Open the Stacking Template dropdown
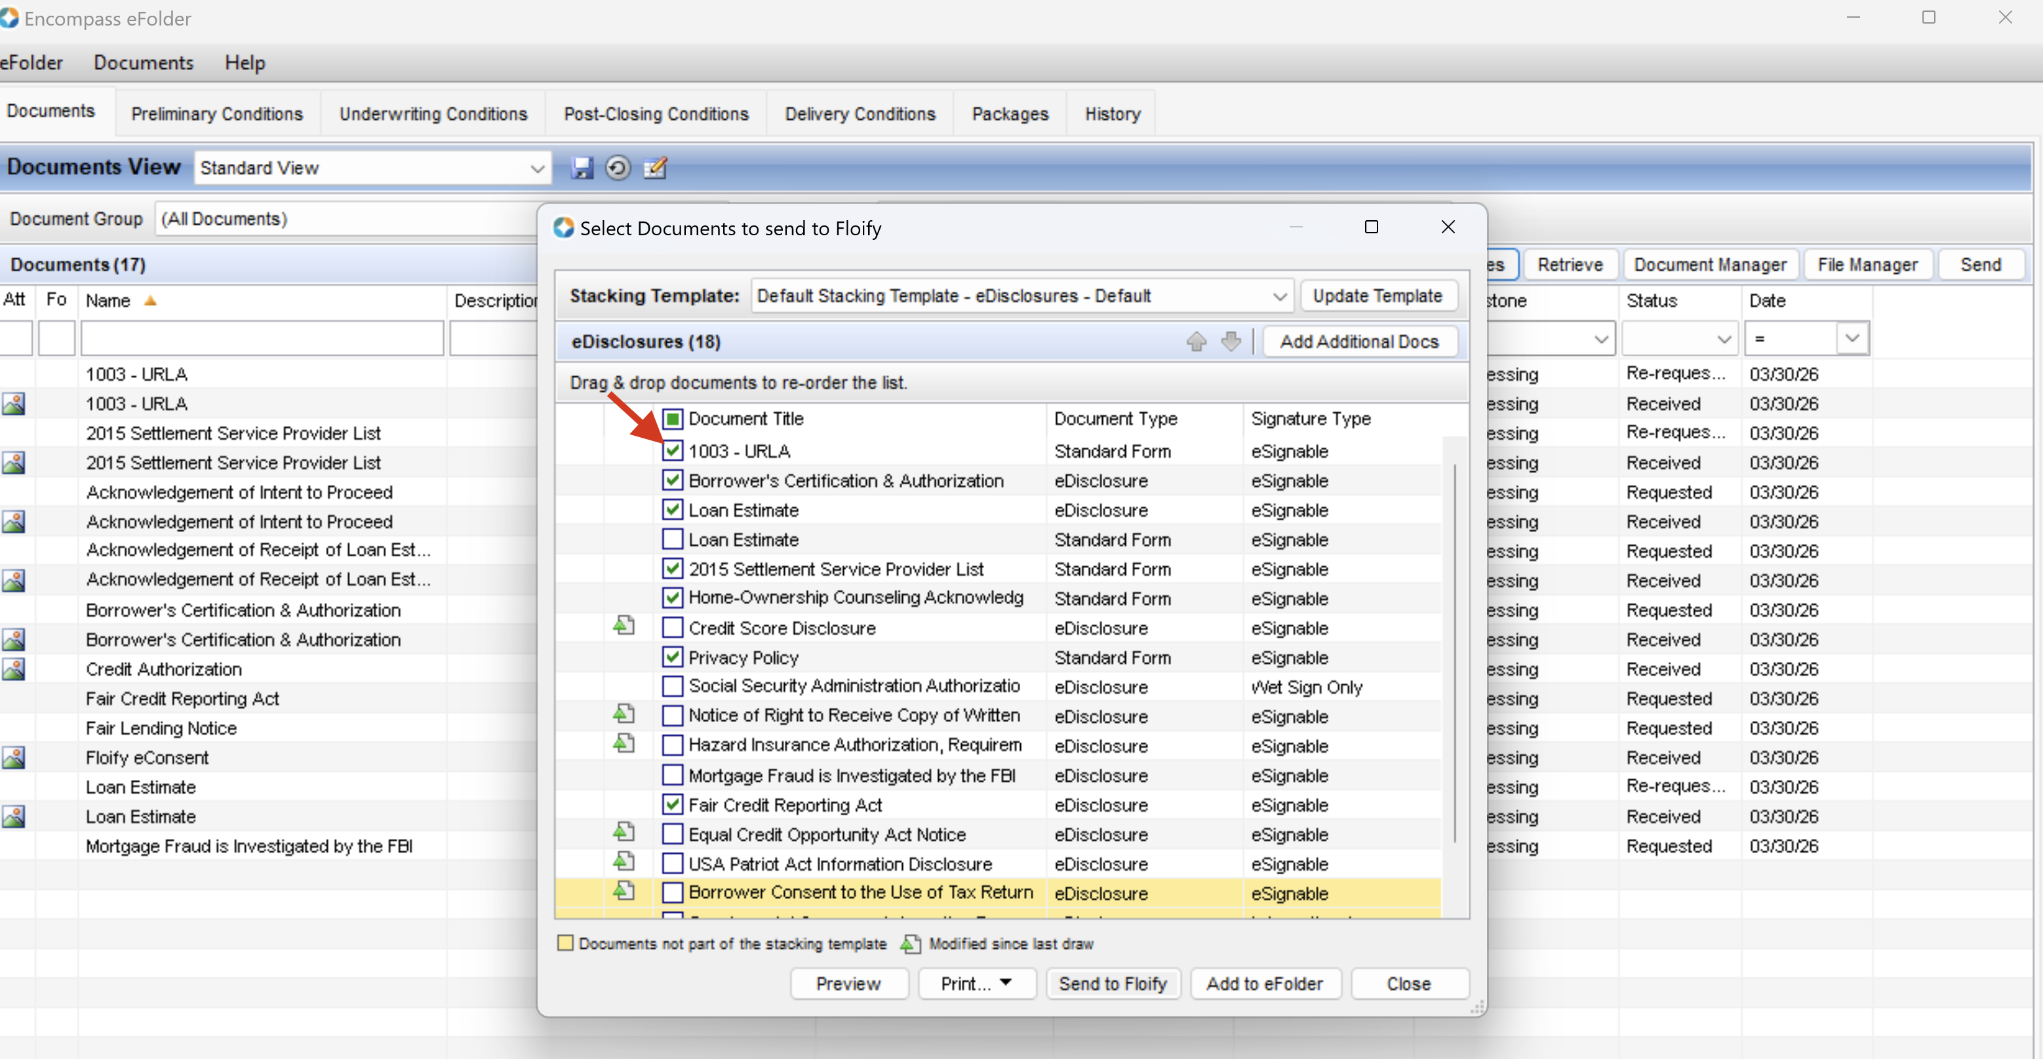Screen dimensions: 2043x1059 [1279, 296]
